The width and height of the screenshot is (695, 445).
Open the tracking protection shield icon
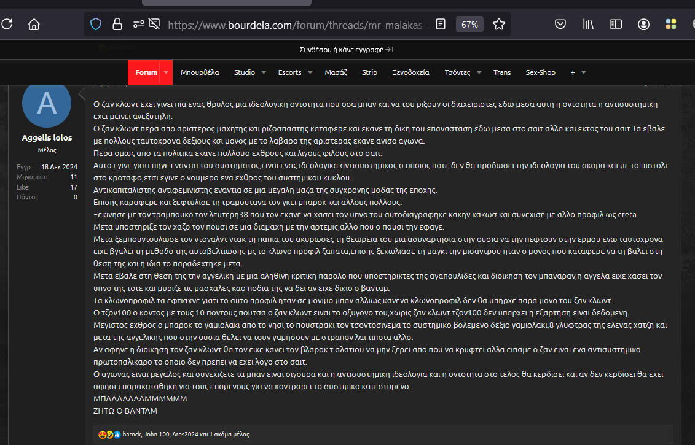[96, 25]
